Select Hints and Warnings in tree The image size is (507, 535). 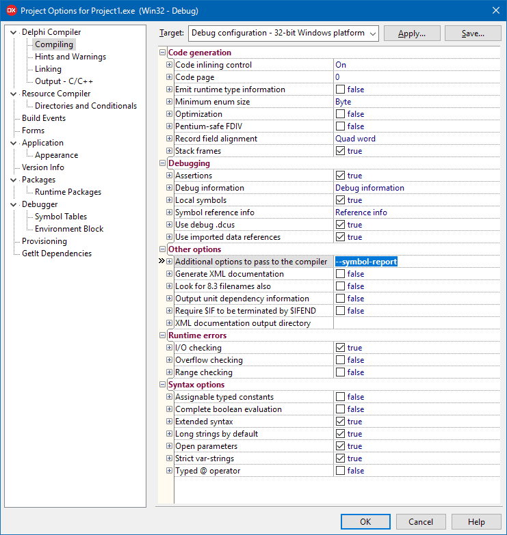70,57
